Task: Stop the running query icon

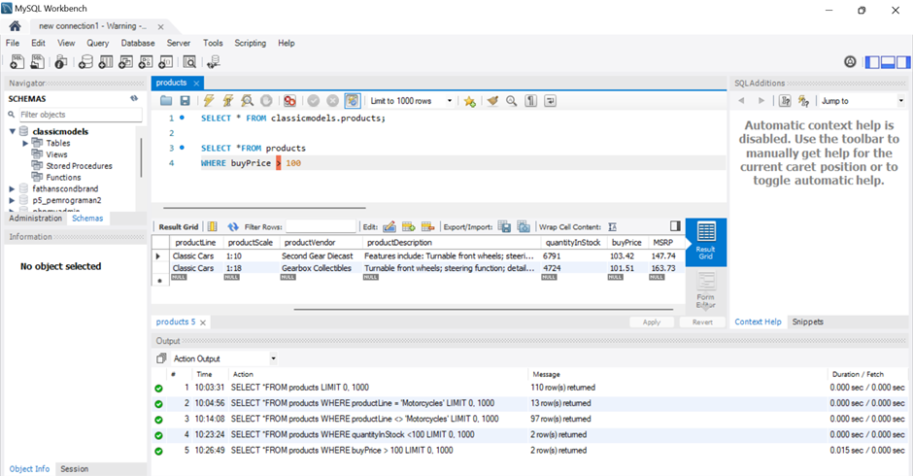Action: coord(266,101)
